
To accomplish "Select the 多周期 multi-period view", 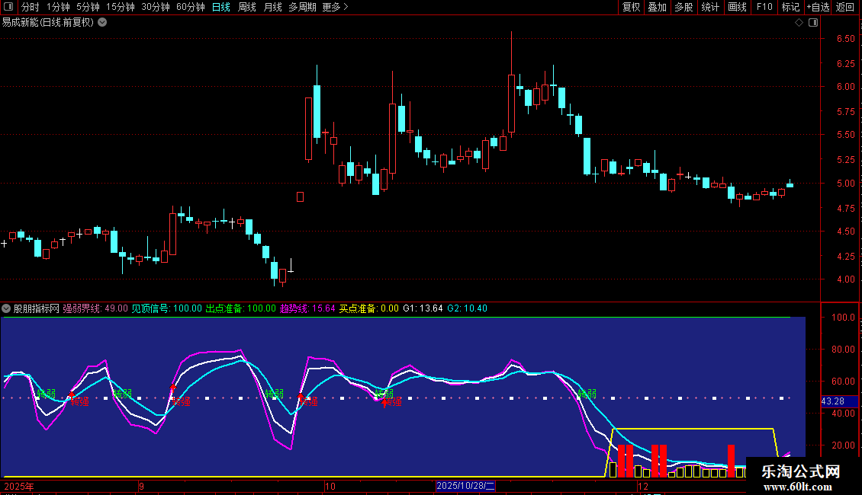I will coord(302,7).
